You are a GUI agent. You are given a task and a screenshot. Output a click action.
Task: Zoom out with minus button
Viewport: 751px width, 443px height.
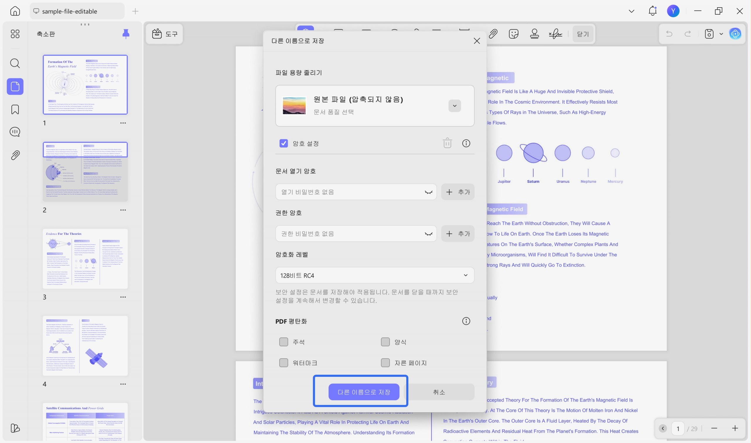(714, 428)
